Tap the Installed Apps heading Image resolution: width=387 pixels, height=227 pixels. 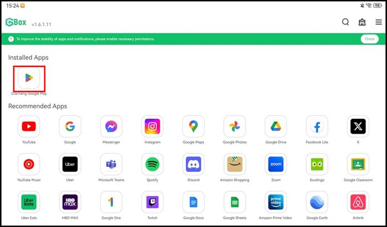click(28, 57)
